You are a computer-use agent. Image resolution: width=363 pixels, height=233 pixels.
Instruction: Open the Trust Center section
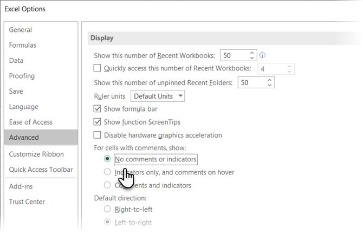27,202
